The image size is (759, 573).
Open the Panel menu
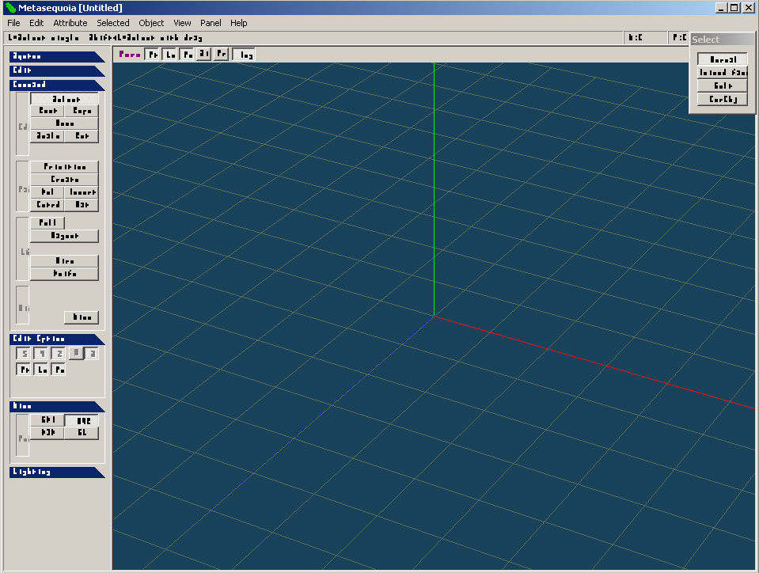[211, 23]
